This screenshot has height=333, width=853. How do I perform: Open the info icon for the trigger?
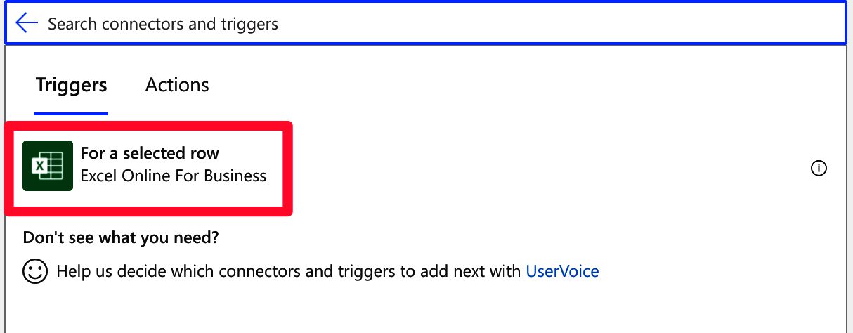point(819,168)
